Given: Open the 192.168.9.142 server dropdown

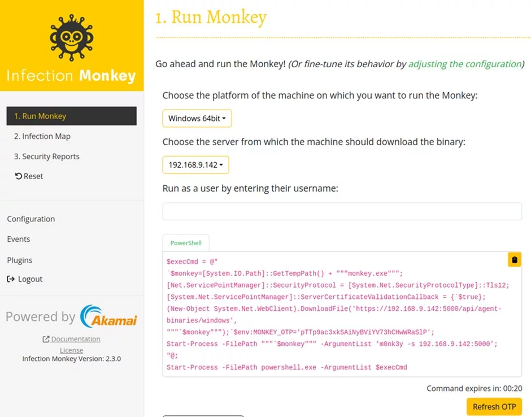Looking at the screenshot, I should click(x=195, y=165).
